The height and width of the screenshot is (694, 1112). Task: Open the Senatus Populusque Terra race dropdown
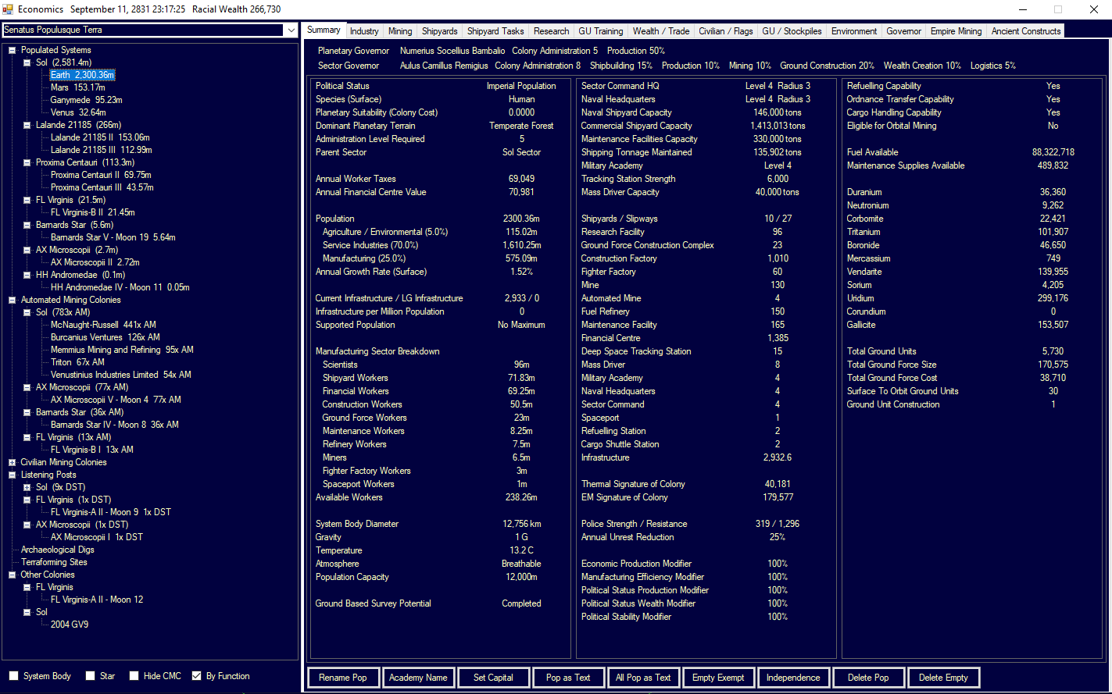tap(291, 30)
